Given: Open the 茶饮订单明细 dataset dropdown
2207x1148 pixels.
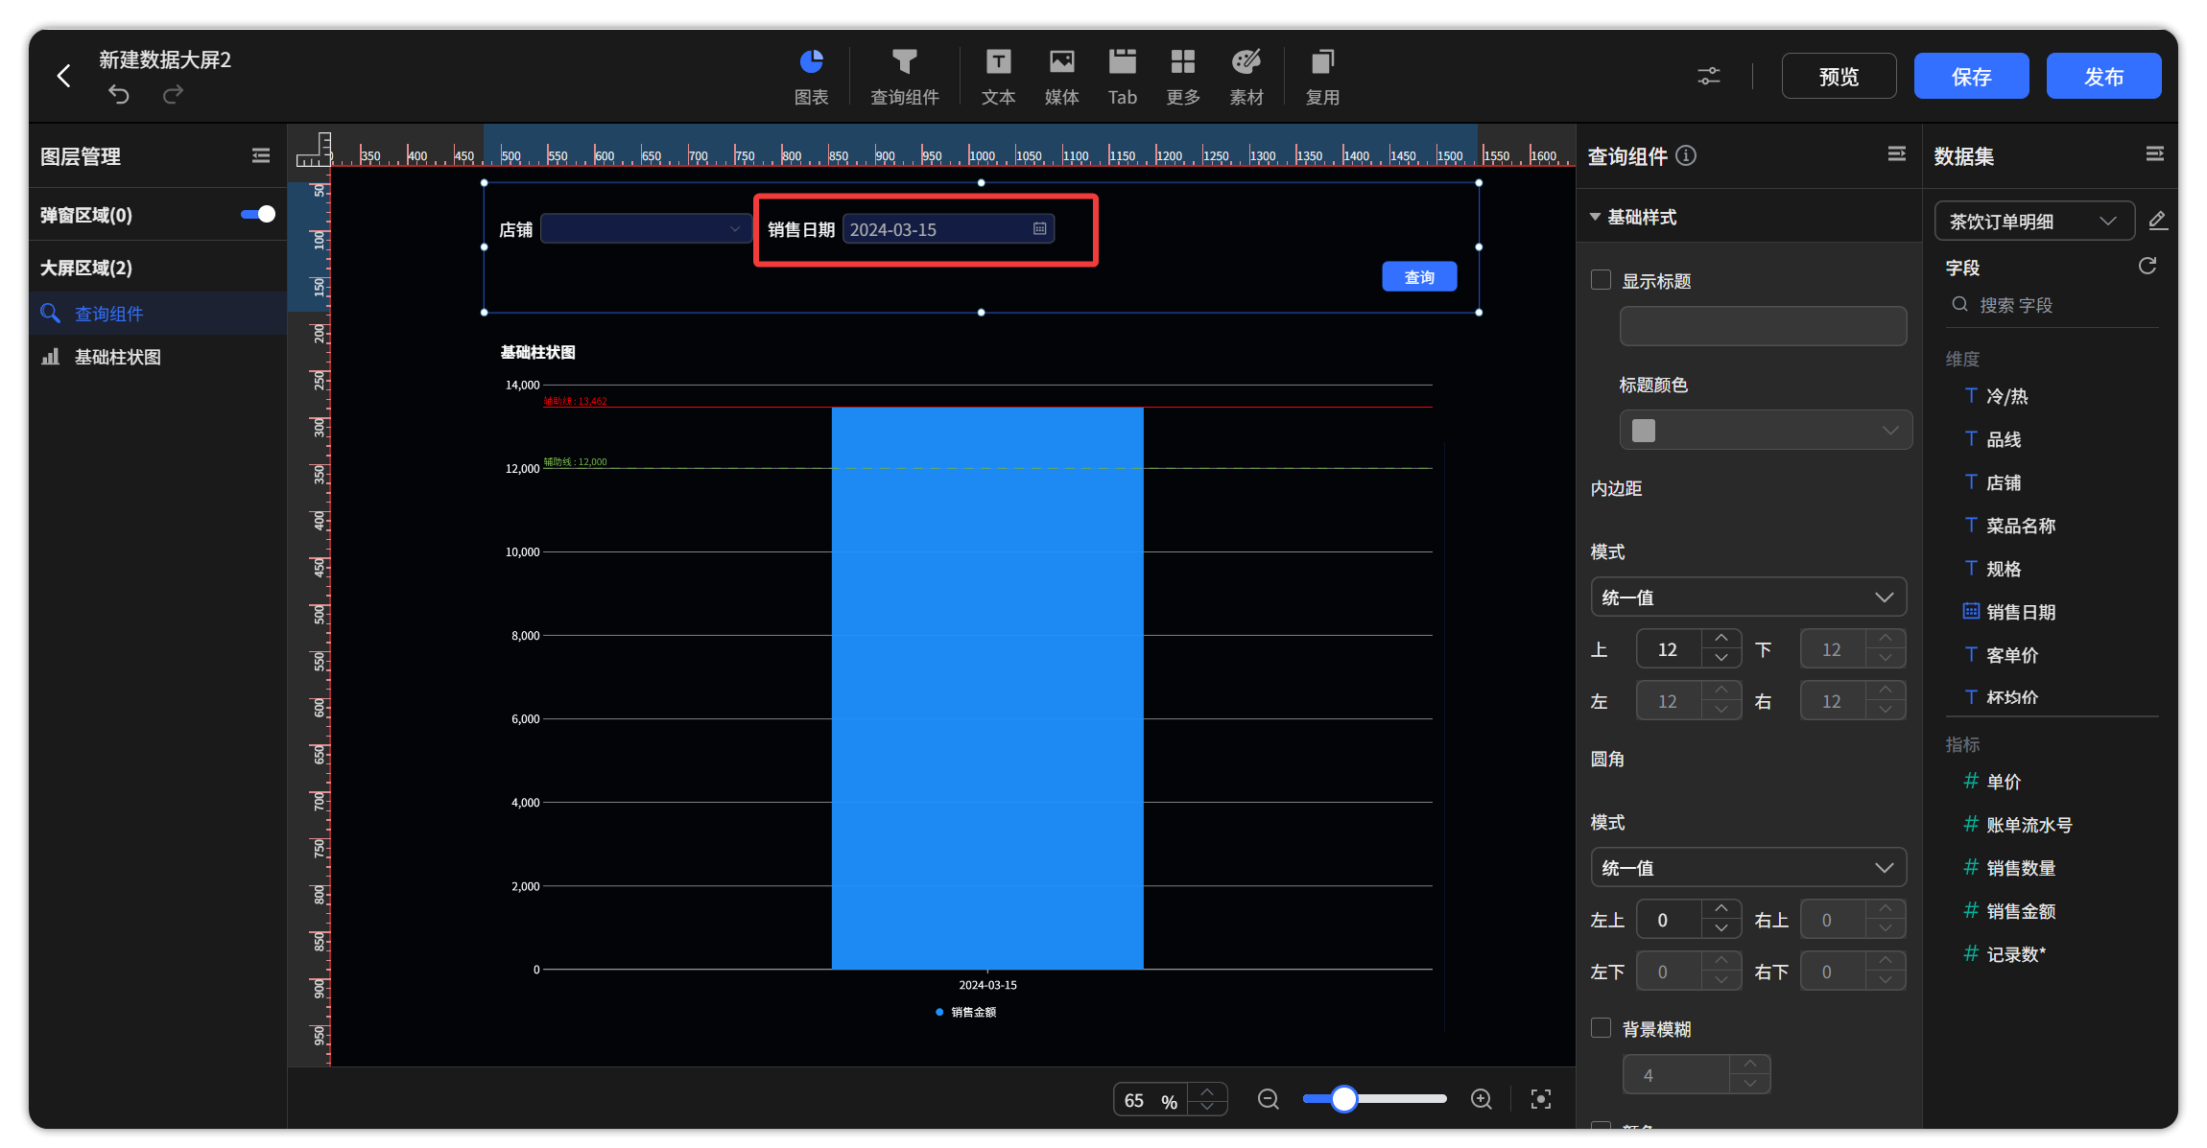Looking at the screenshot, I should tap(2034, 221).
